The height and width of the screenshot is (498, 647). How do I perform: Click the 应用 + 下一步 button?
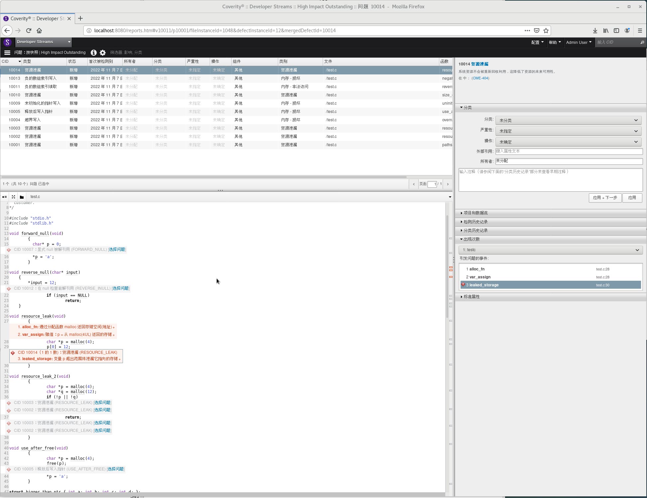pyautogui.click(x=605, y=198)
